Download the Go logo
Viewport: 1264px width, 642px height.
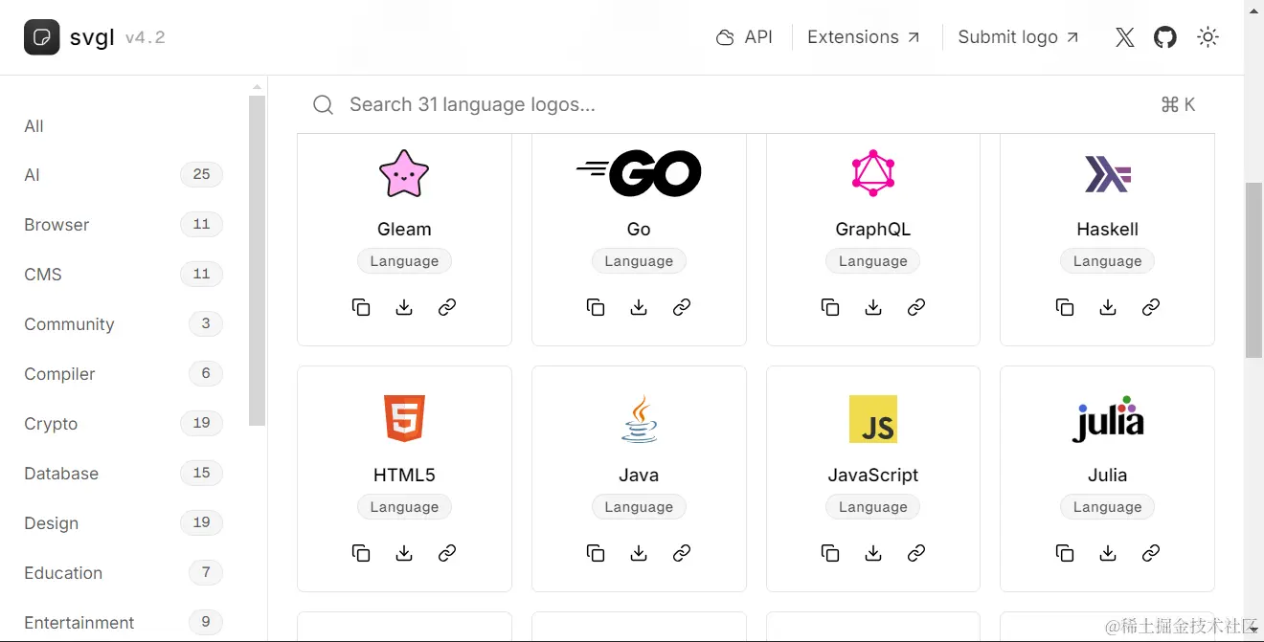pyautogui.click(x=639, y=307)
